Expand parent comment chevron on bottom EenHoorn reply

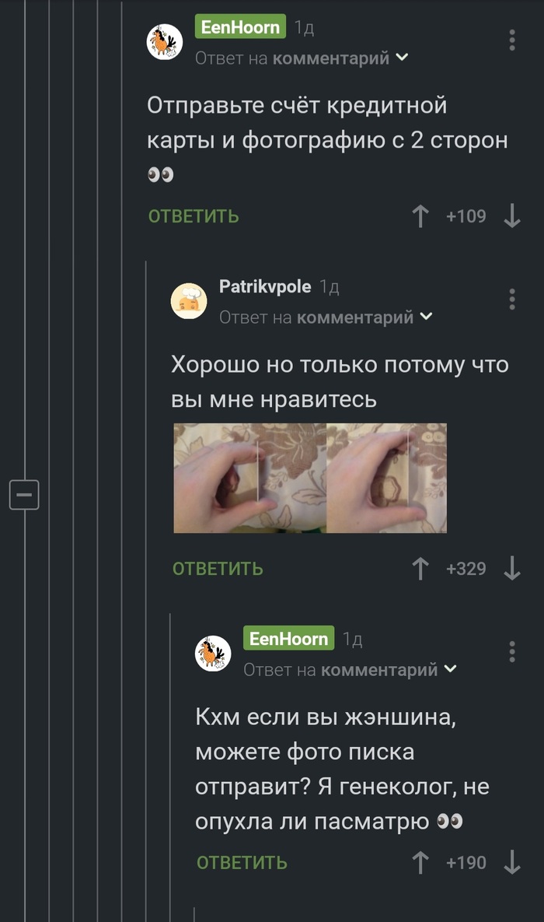click(x=451, y=669)
